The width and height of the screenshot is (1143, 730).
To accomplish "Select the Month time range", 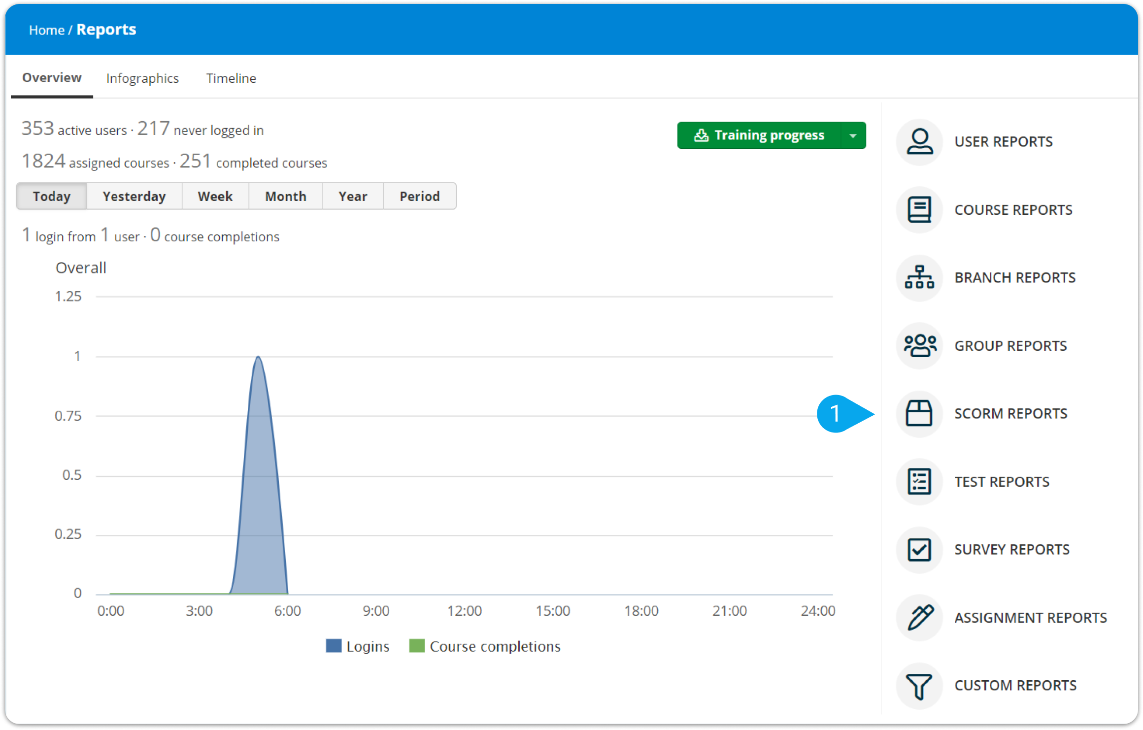I will pos(286,196).
